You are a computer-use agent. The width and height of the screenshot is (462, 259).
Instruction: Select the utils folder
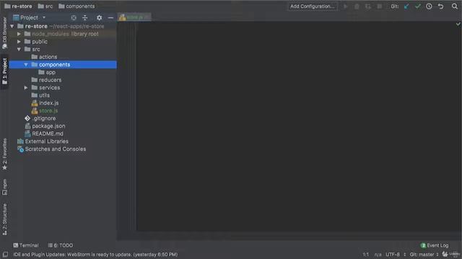40,95
